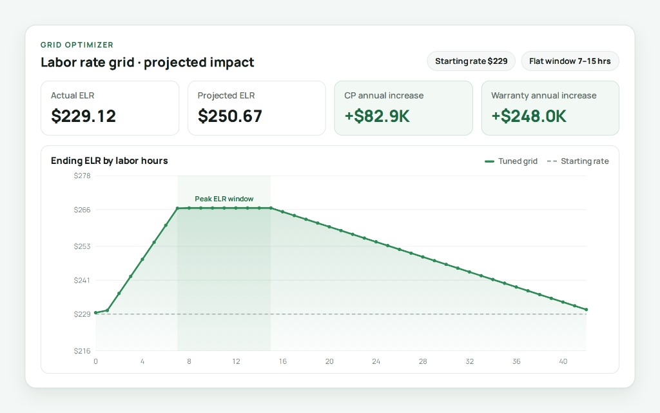Click the $241 y-axis label
This screenshot has width=660, height=413.
pos(82,280)
